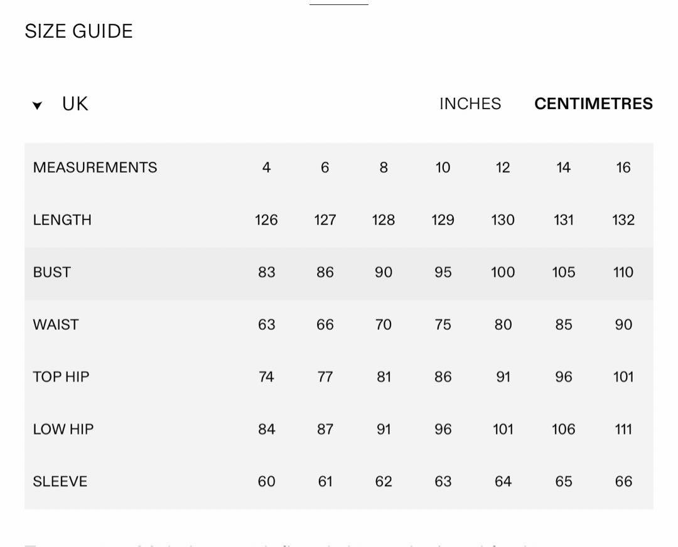Select waist value 85 for size 14
678x547 pixels.
563,324
